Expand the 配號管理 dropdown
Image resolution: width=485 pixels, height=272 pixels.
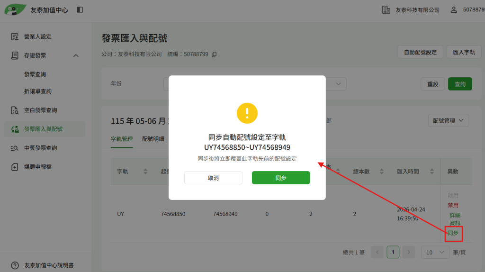click(448, 121)
